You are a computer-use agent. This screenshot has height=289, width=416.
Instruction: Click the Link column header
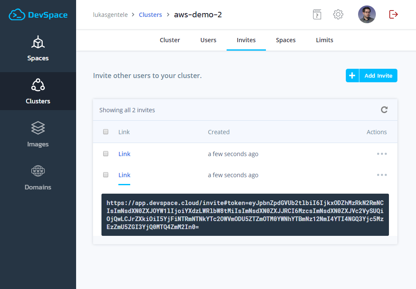click(124, 132)
